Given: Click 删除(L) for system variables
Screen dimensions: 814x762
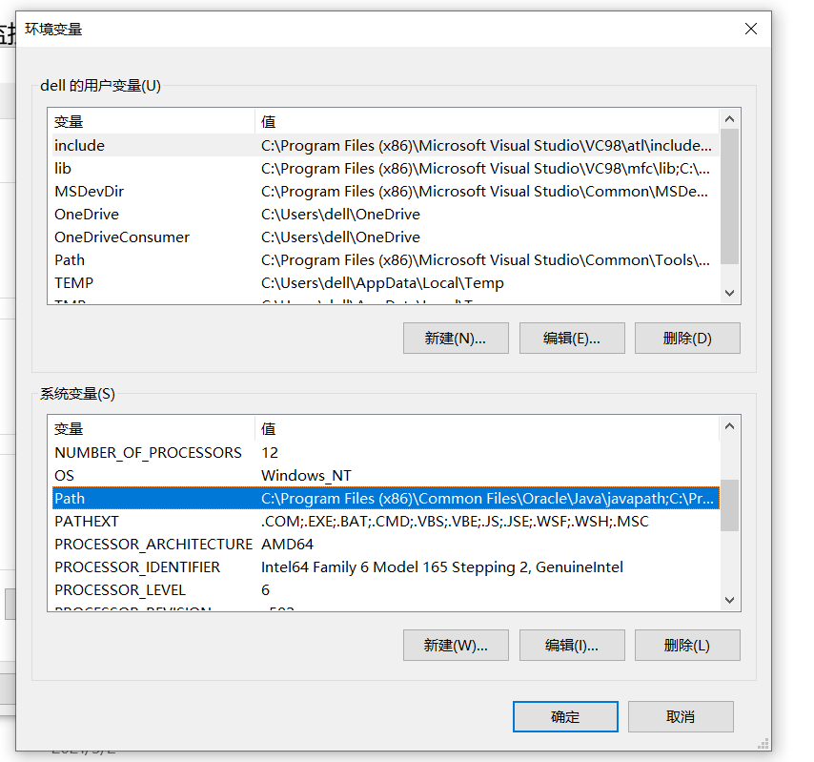Looking at the screenshot, I should coord(687,645).
